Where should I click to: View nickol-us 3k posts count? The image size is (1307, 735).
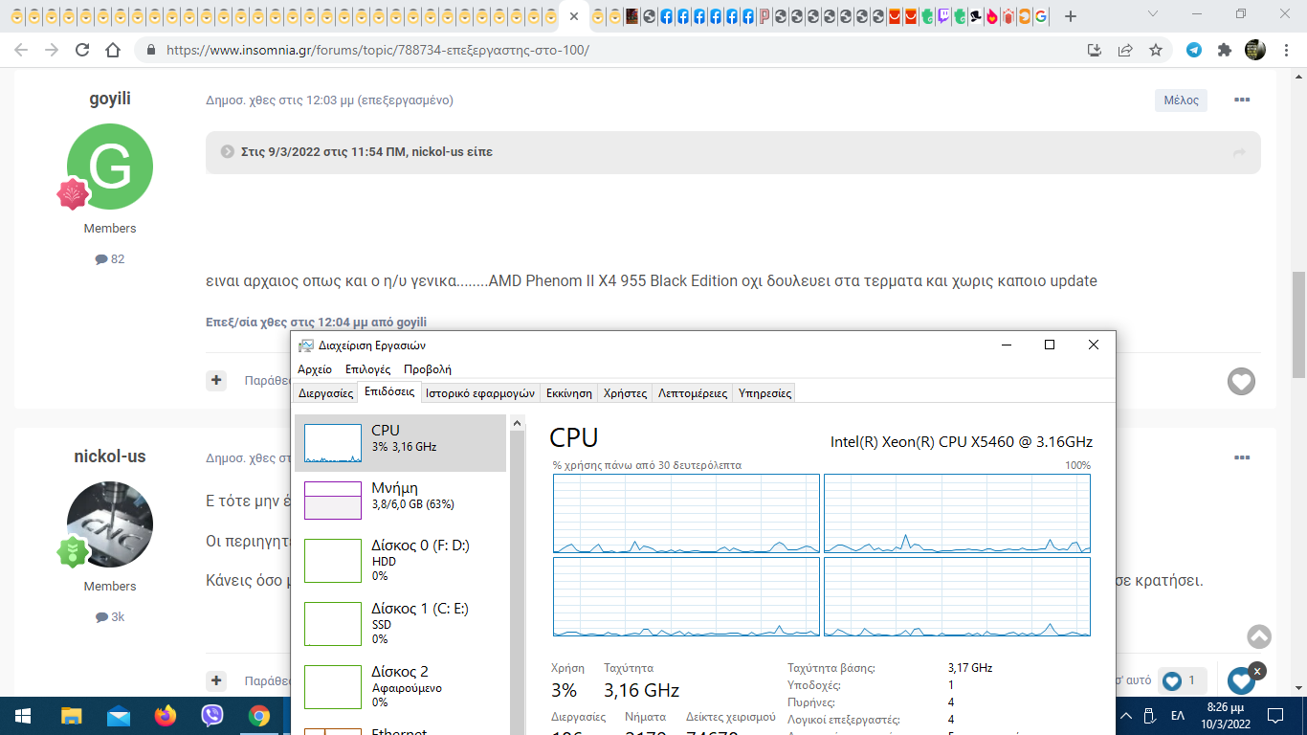[x=110, y=617]
